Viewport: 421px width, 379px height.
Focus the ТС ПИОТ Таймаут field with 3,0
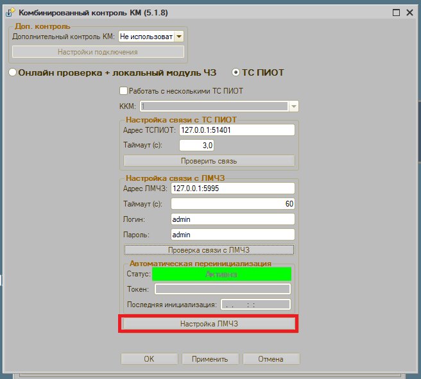tap(196, 146)
